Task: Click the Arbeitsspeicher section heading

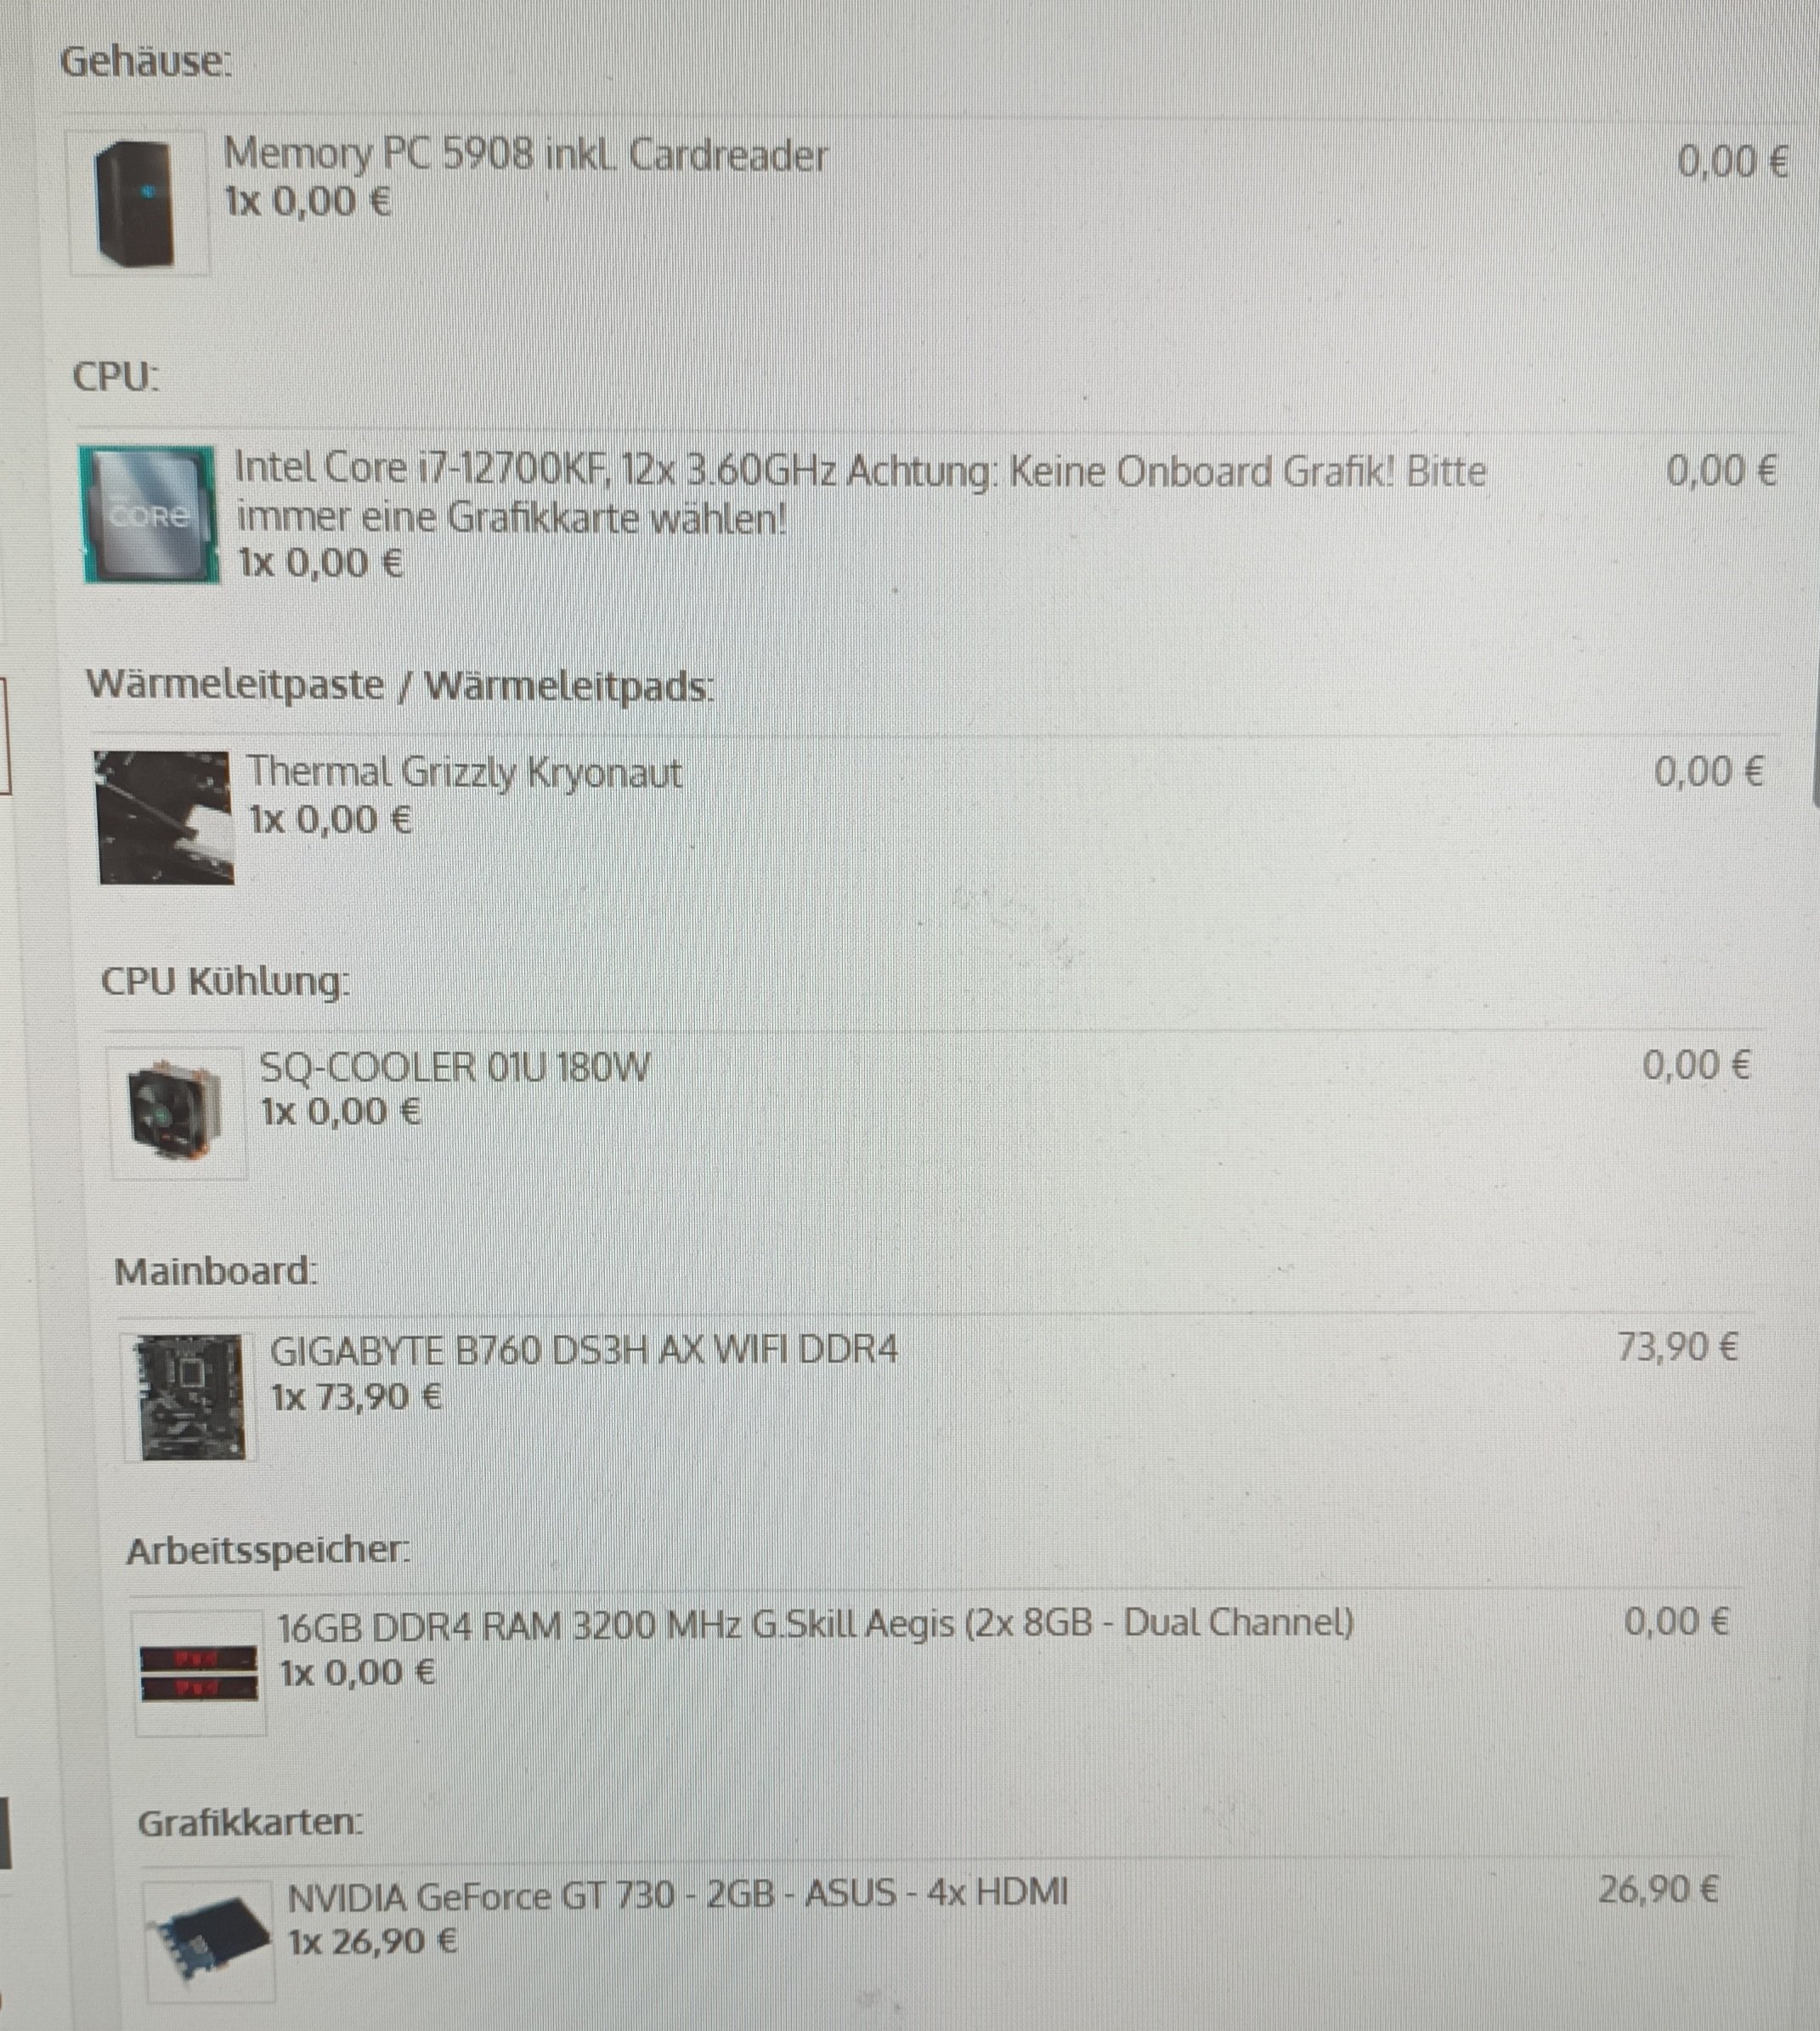Action: coord(268,1550)
